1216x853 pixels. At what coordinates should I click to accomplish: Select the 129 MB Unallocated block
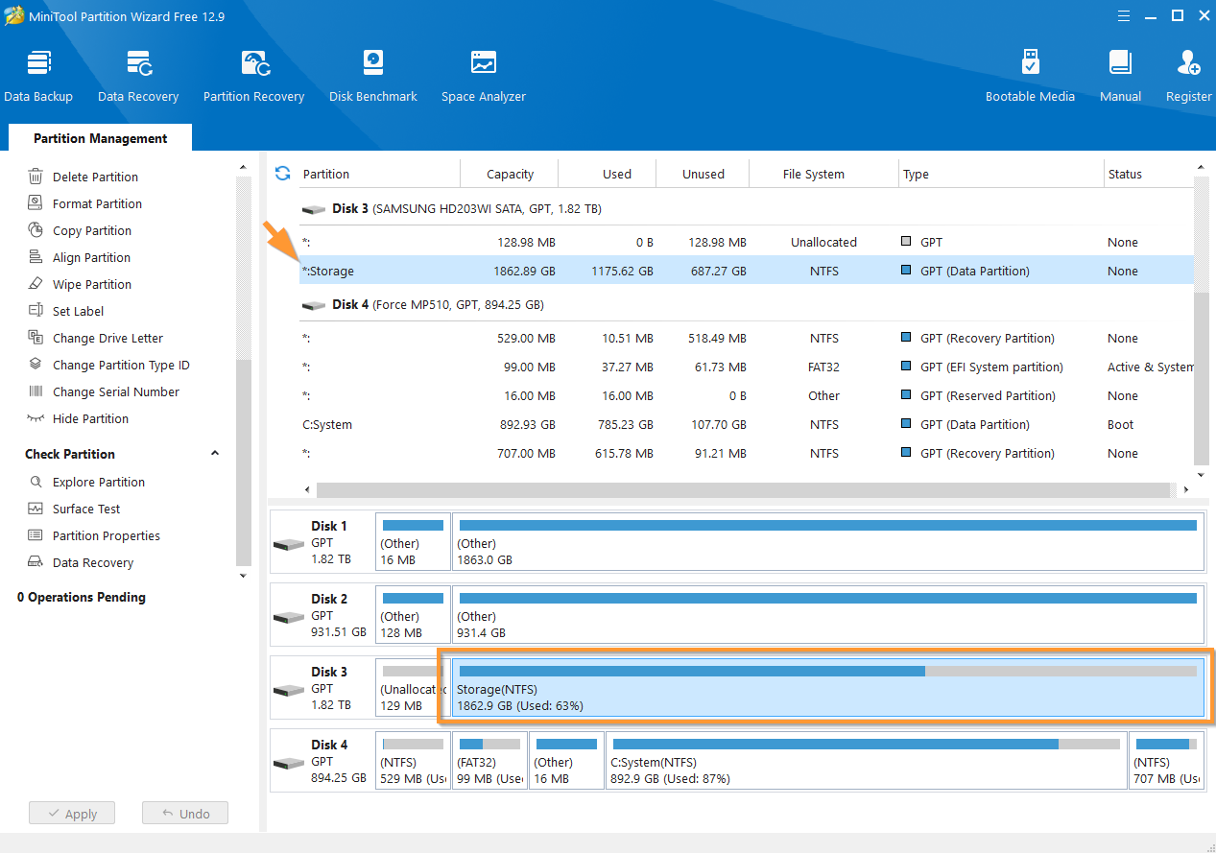pyautogui.click(x=413, y=688)
